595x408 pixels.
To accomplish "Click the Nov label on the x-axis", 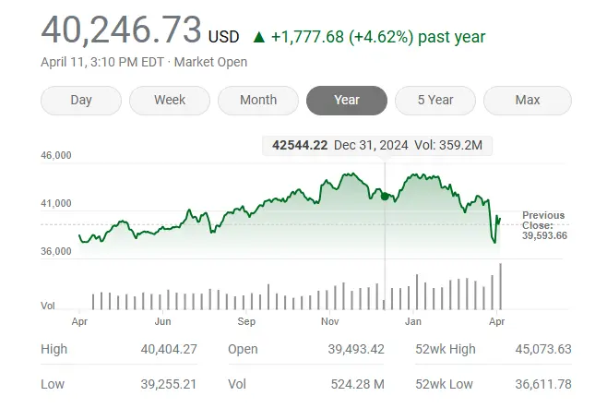I will tap(331, 323).
